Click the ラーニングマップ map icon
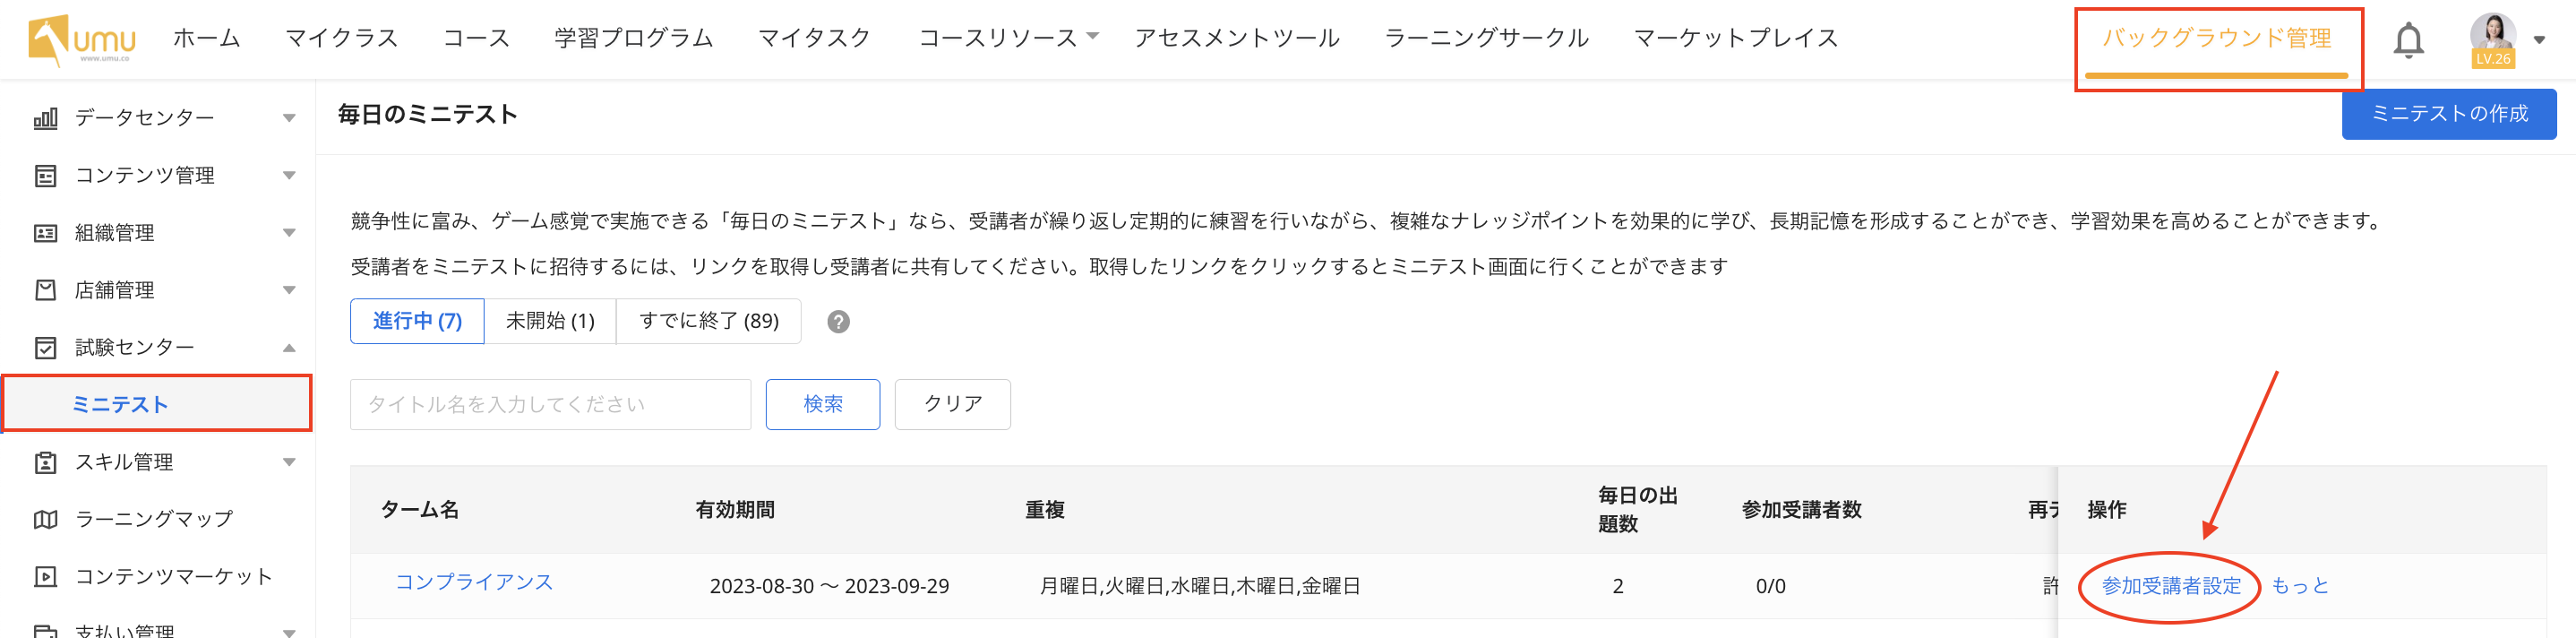Image resolution: width=2576 pixels, height=638 pixels. tap(46, 520)
